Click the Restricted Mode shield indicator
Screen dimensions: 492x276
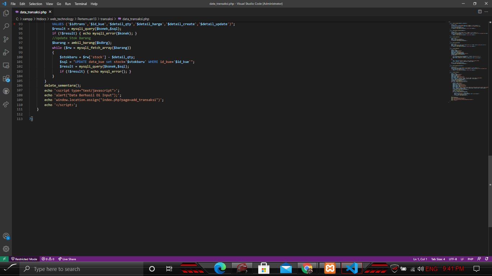tap(24, 259)
